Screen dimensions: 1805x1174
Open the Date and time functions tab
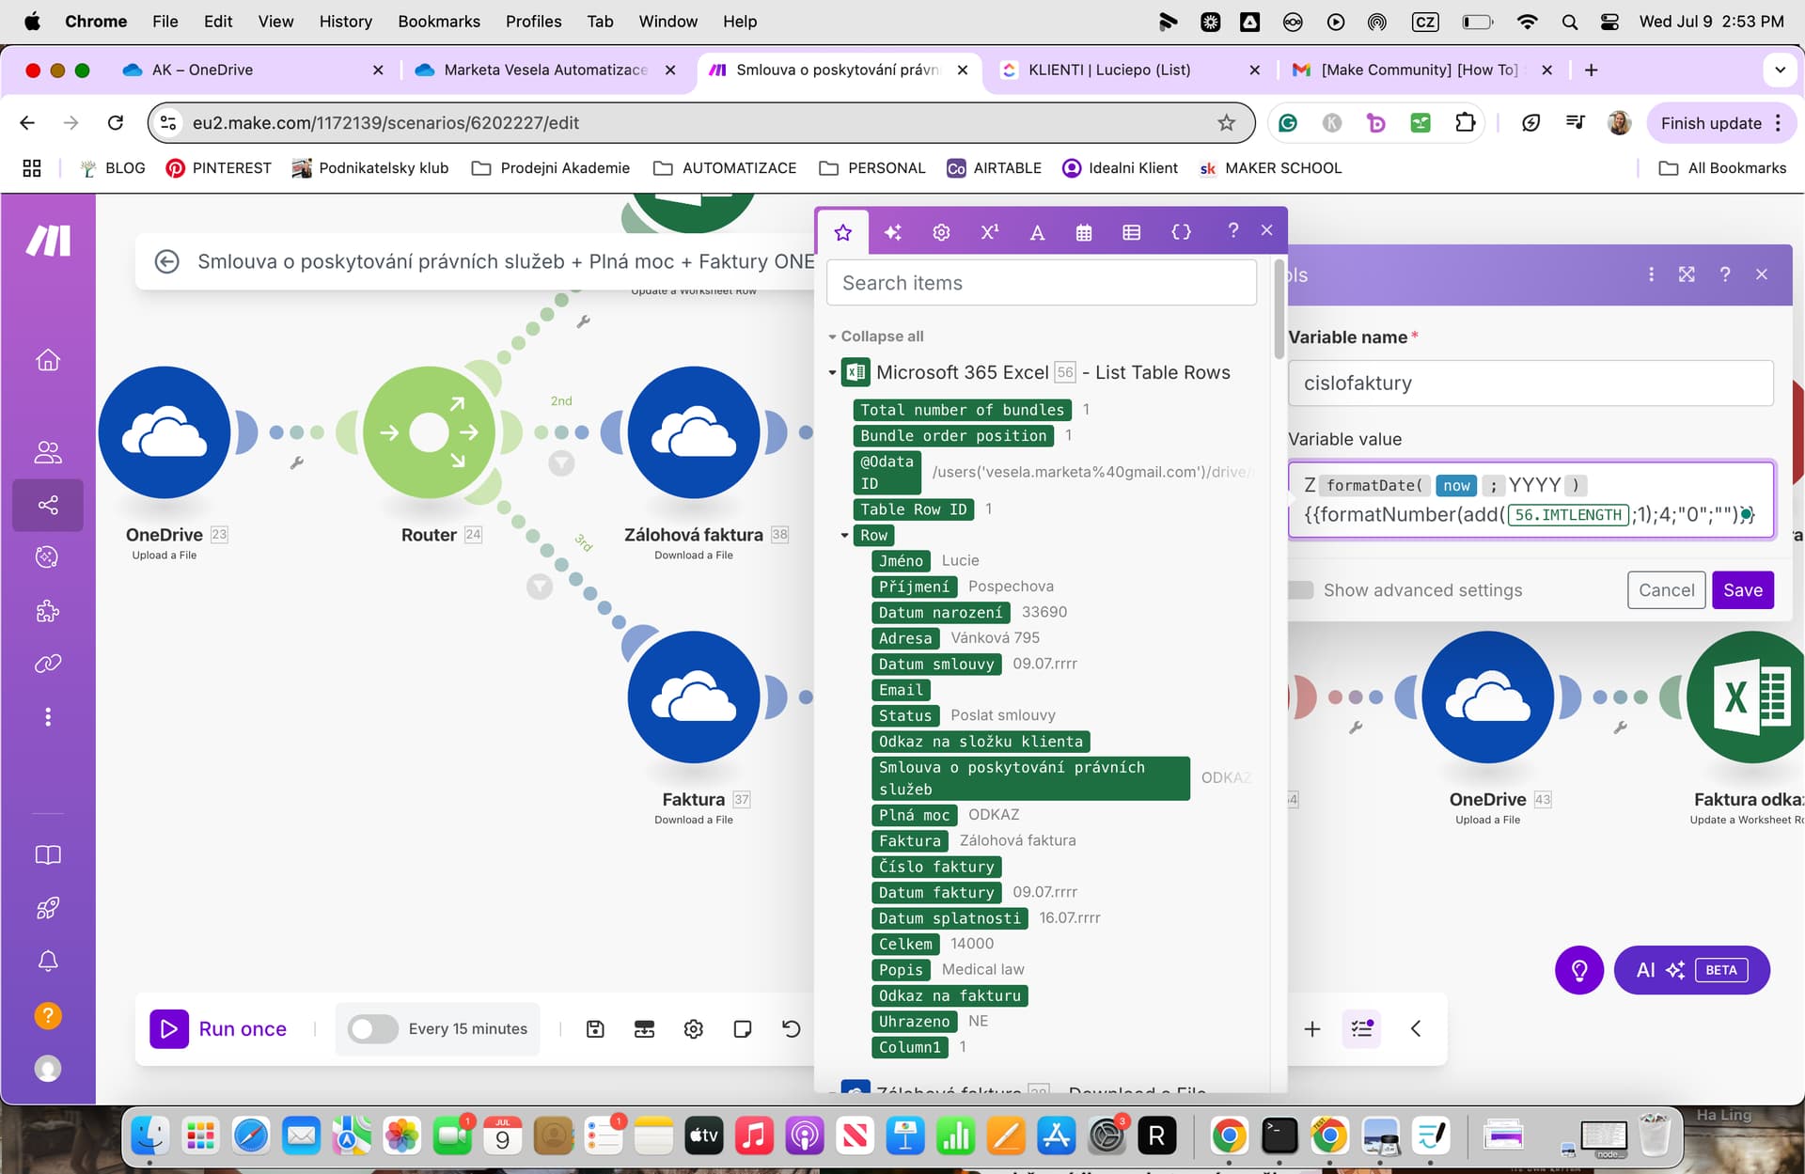(x=1083, y=232)
